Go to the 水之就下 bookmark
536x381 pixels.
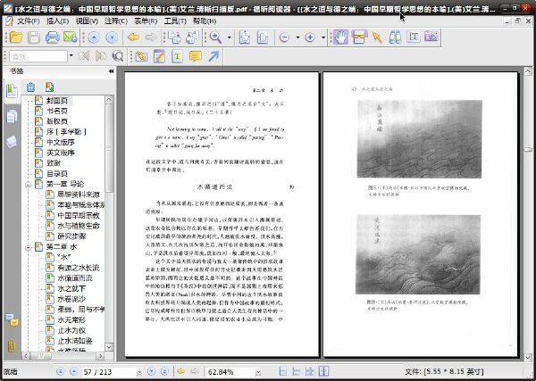pos(71,289)
